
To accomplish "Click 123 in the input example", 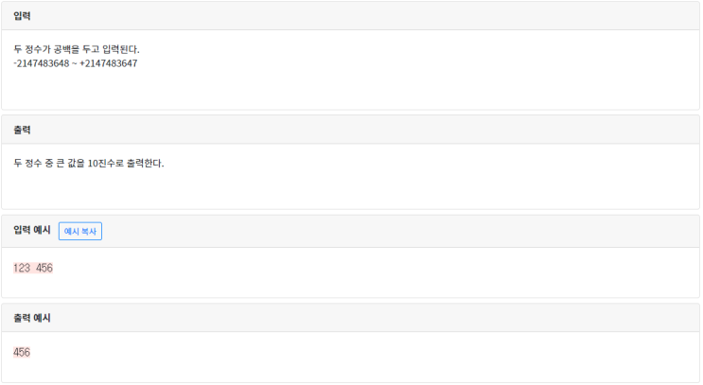I will click(22, 268).
